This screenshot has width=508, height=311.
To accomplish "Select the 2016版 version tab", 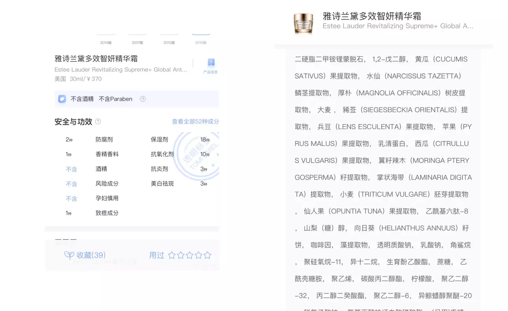I will click(x=201, y=42).
